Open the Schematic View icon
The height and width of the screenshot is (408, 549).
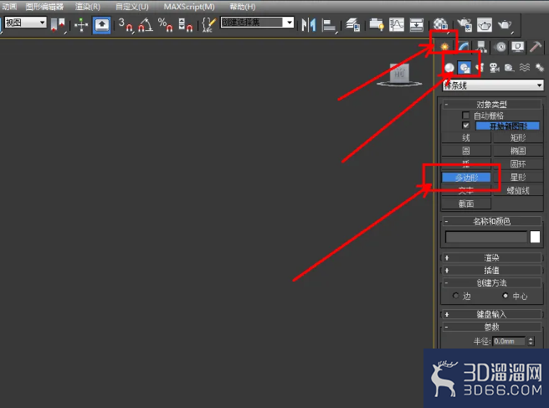click(416, 25)
